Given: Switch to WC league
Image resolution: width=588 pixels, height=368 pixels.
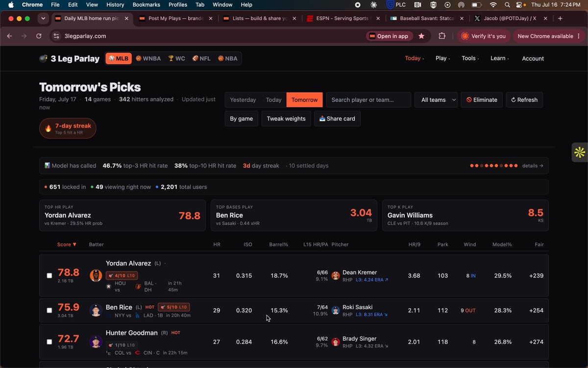Looking at the screenshot, I should pos(176,58).
